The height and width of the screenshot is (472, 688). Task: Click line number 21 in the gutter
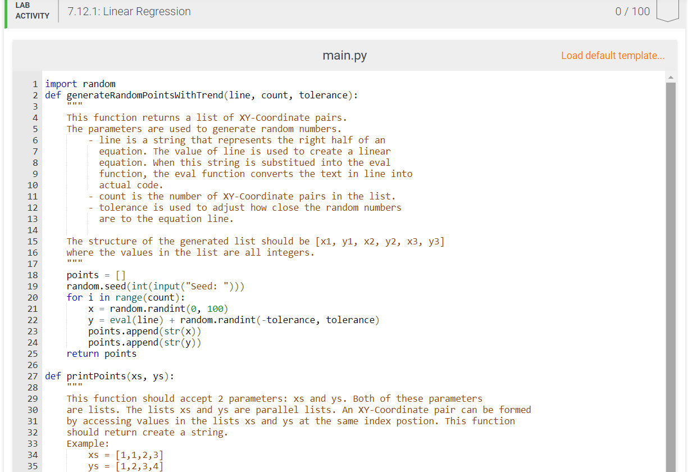pyautogui.click(x=32, y=308)
